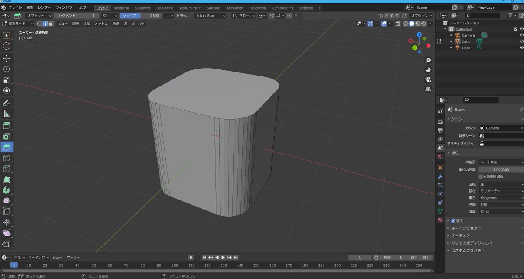The image size is (524, 279).
Task: Select the Shrink/Fatten tool
Action: [7, 223]
